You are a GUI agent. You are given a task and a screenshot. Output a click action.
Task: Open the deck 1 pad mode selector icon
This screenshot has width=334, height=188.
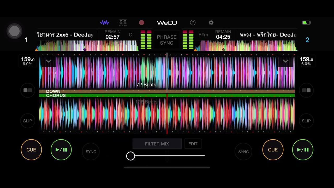tap(28, 90)
